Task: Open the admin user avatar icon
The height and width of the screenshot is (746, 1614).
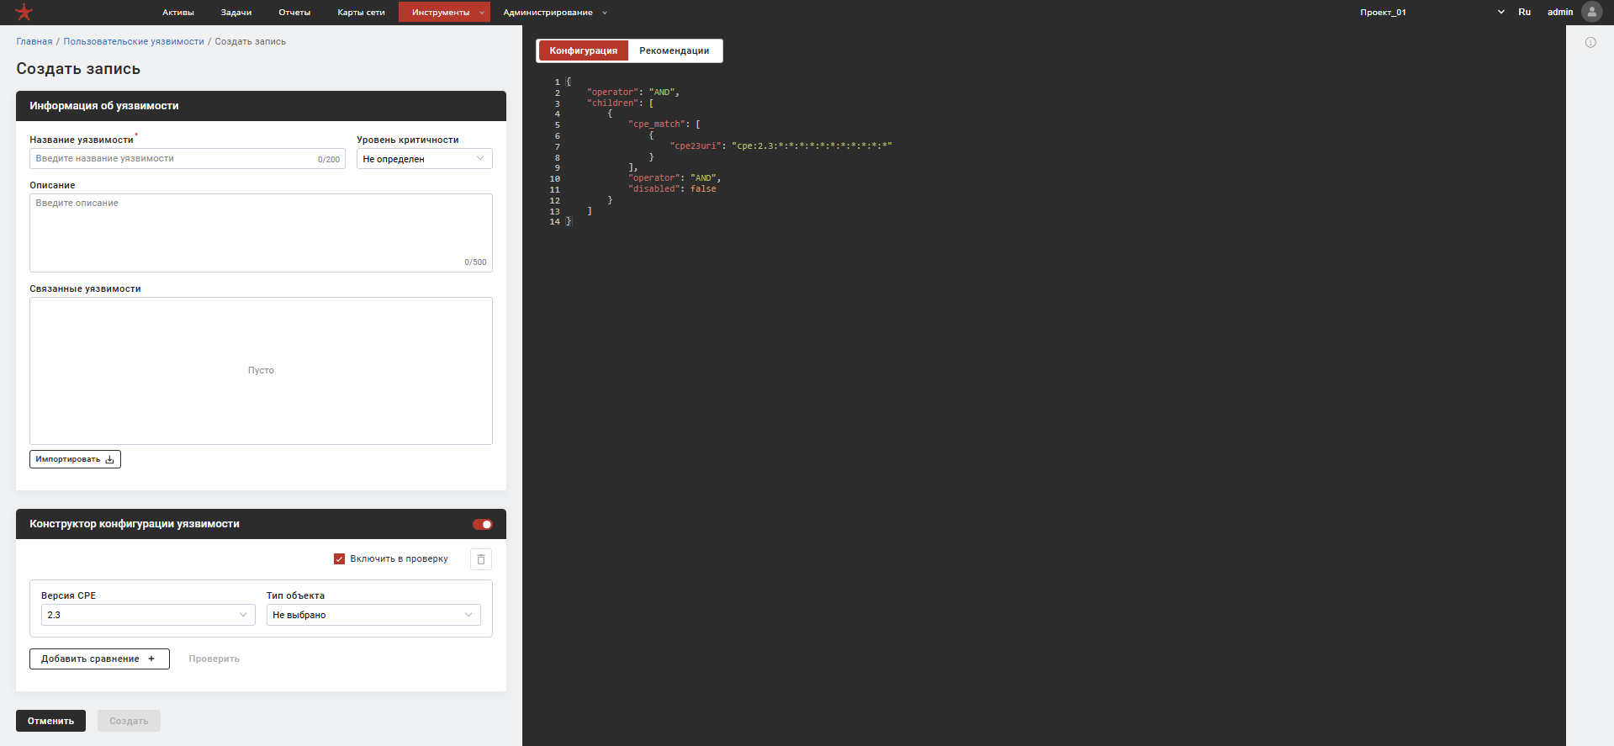Action: pos(1591,12)
